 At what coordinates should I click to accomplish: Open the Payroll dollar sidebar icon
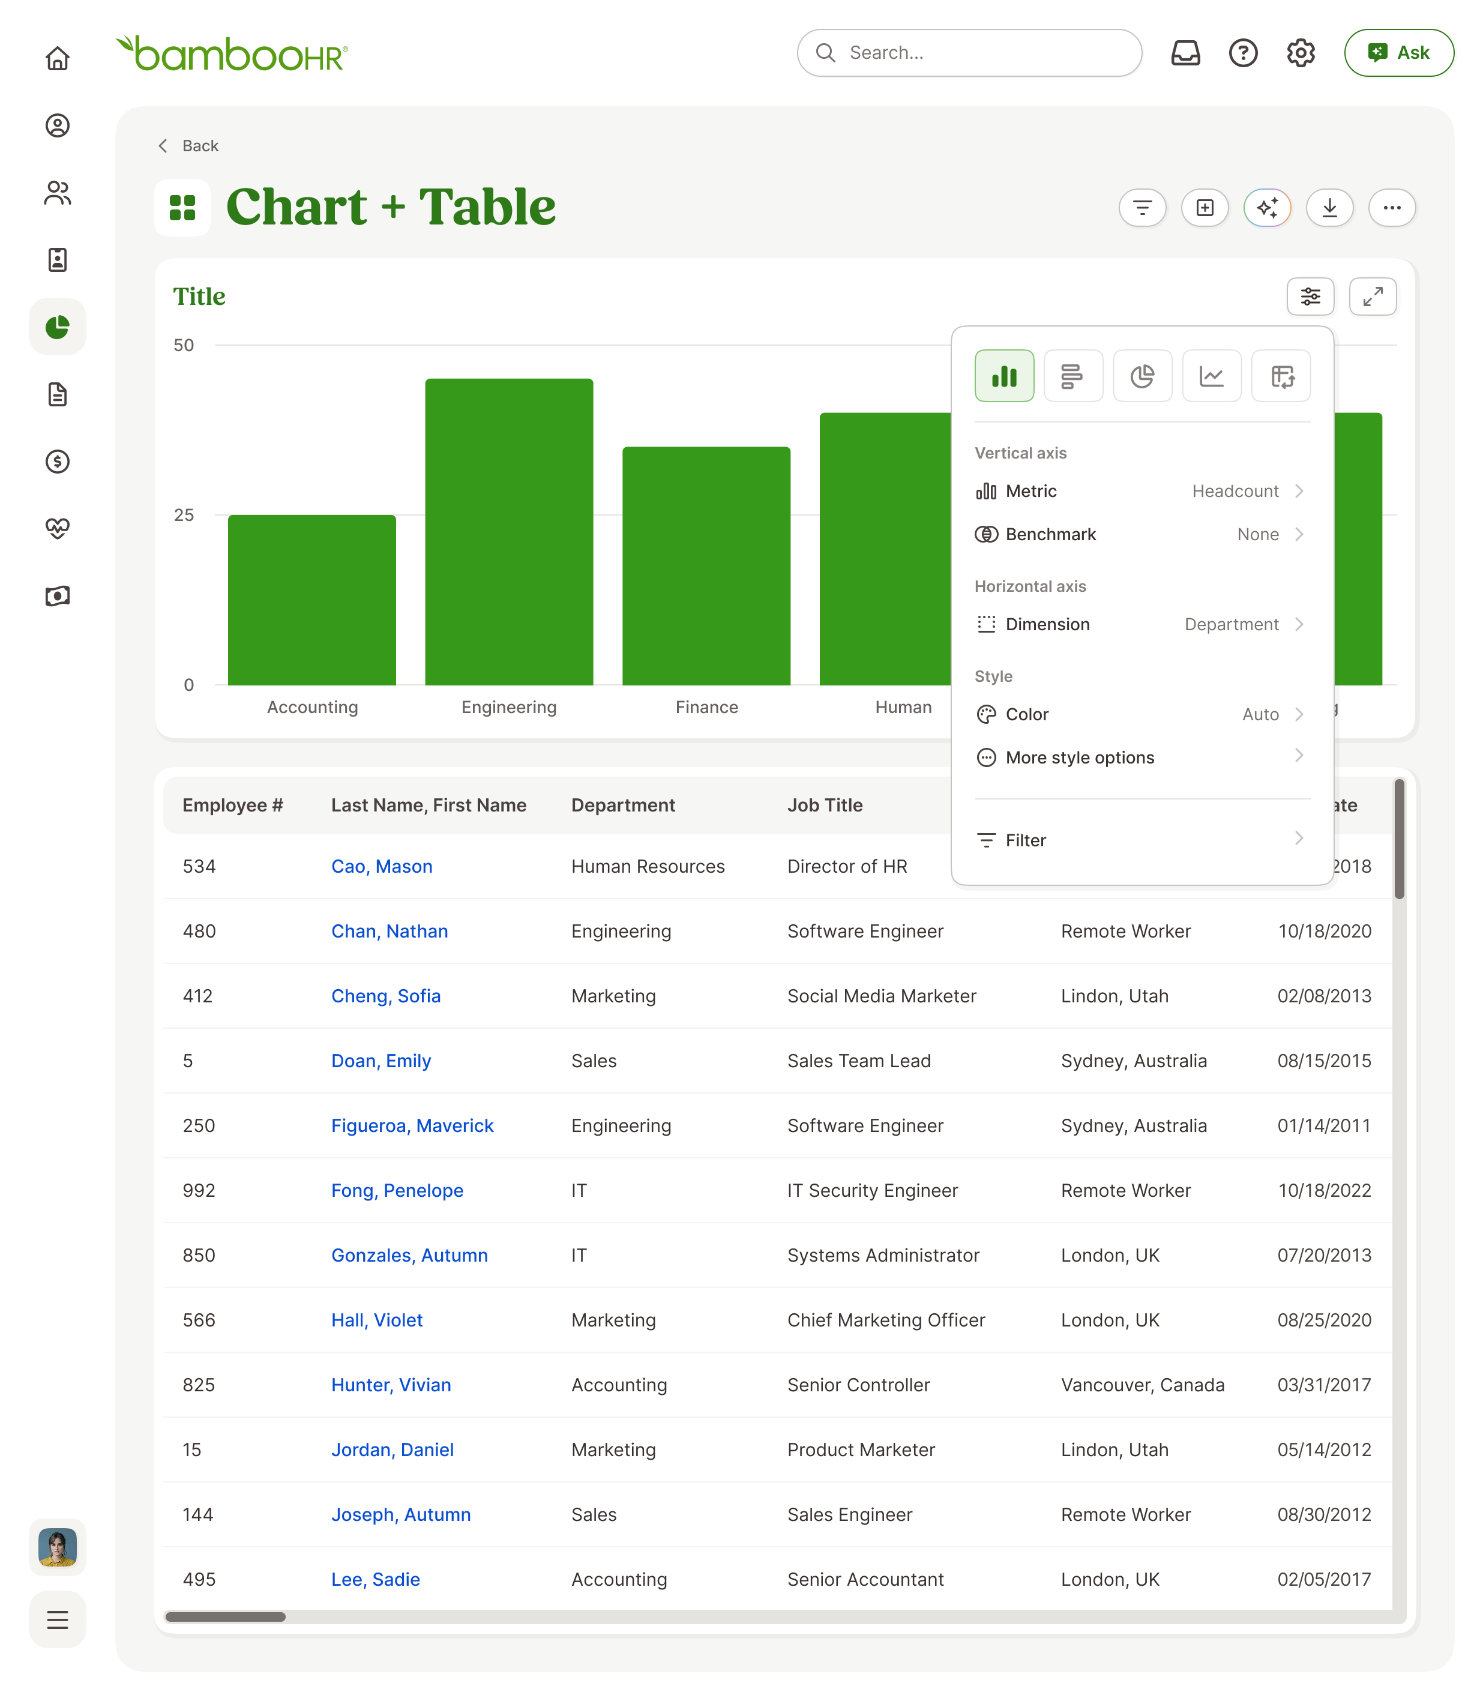58,462
